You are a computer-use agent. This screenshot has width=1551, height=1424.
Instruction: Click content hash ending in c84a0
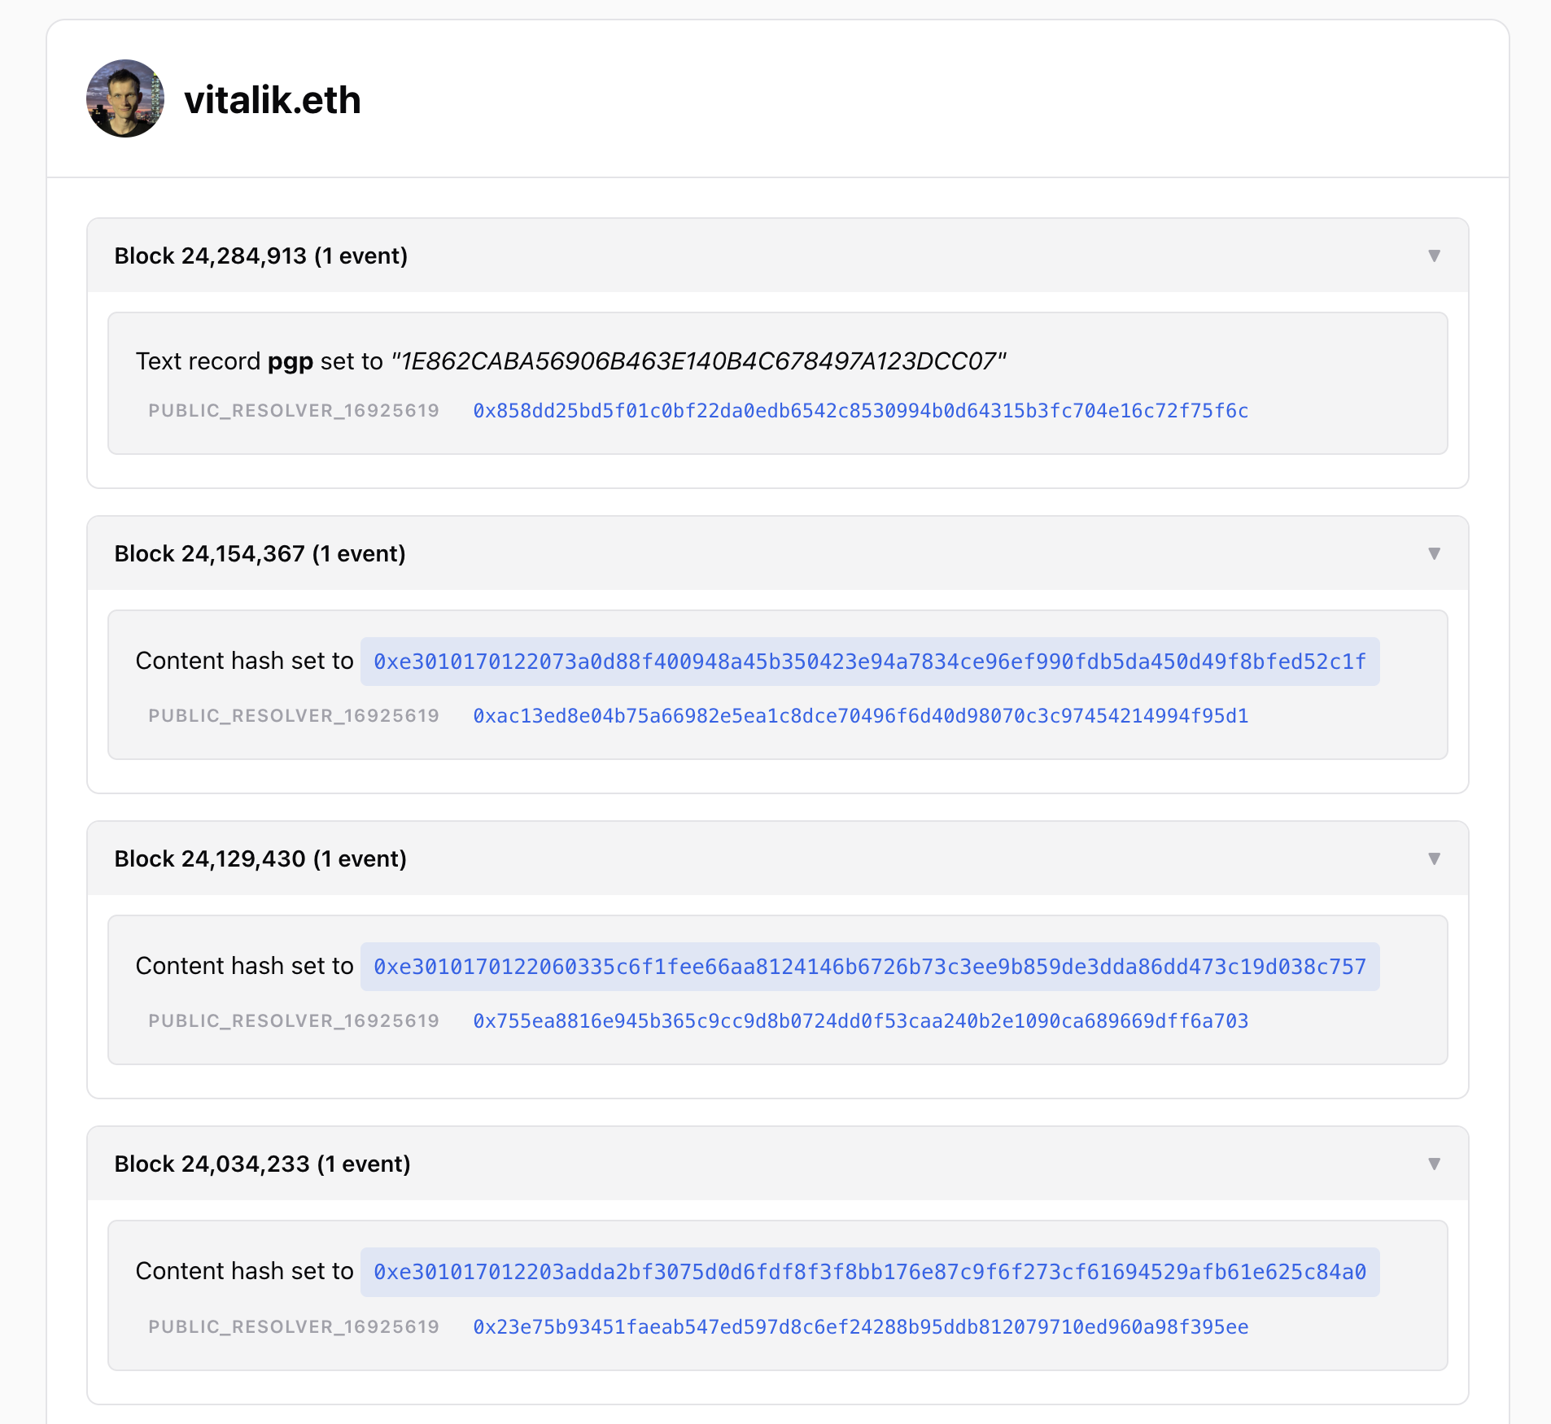[x=869, y=1272]
